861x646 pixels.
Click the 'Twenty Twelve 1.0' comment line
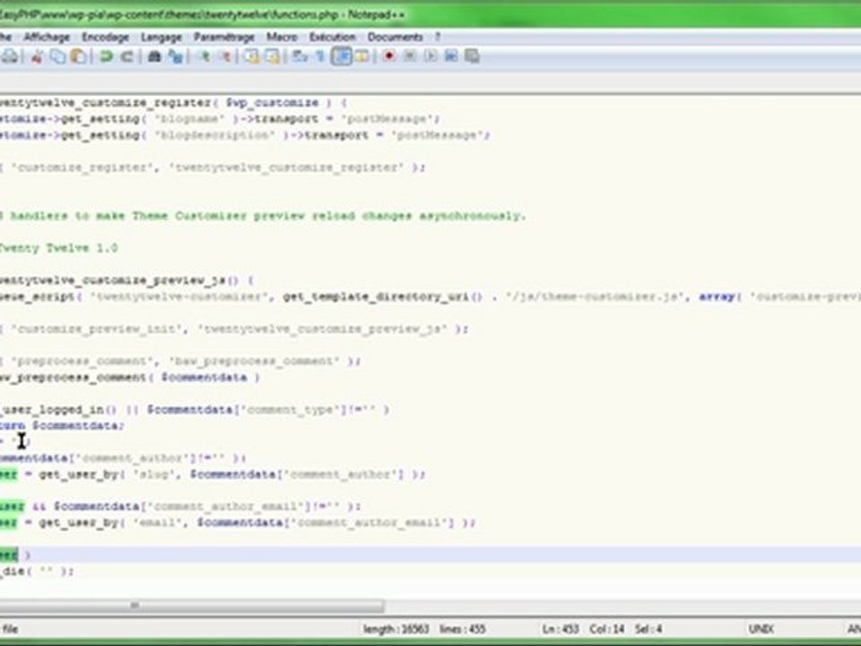59,249
